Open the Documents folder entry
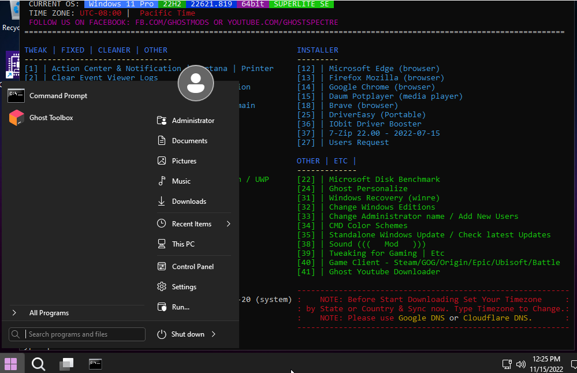 point(189,141)
